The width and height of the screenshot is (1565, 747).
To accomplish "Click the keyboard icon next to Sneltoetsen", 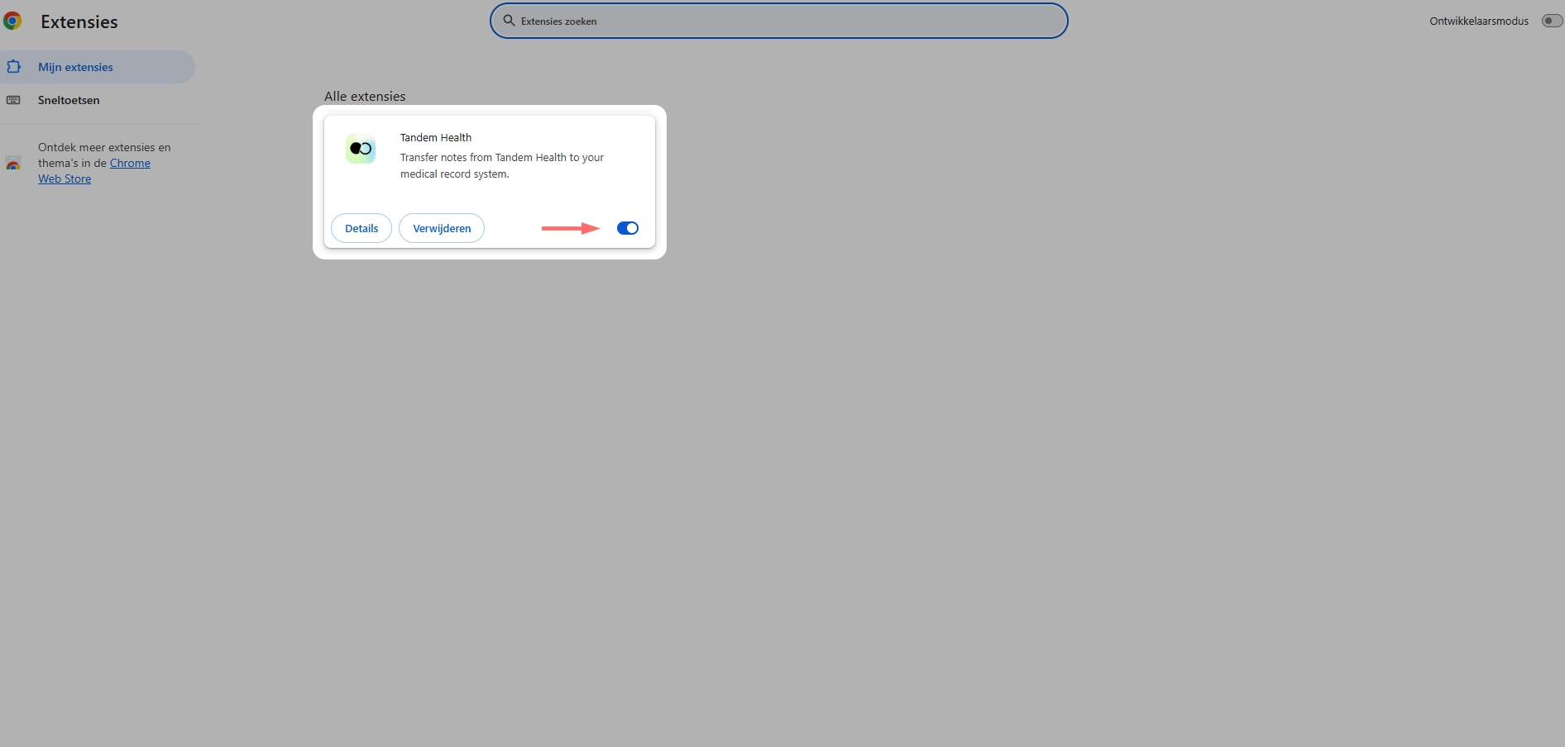I will pyautogui.click(x=13, y=100).
